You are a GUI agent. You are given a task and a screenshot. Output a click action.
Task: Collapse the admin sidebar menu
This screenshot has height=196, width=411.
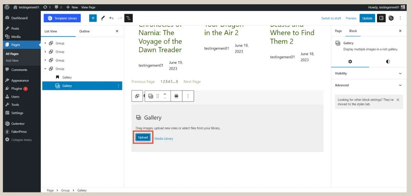coord(22,140)
